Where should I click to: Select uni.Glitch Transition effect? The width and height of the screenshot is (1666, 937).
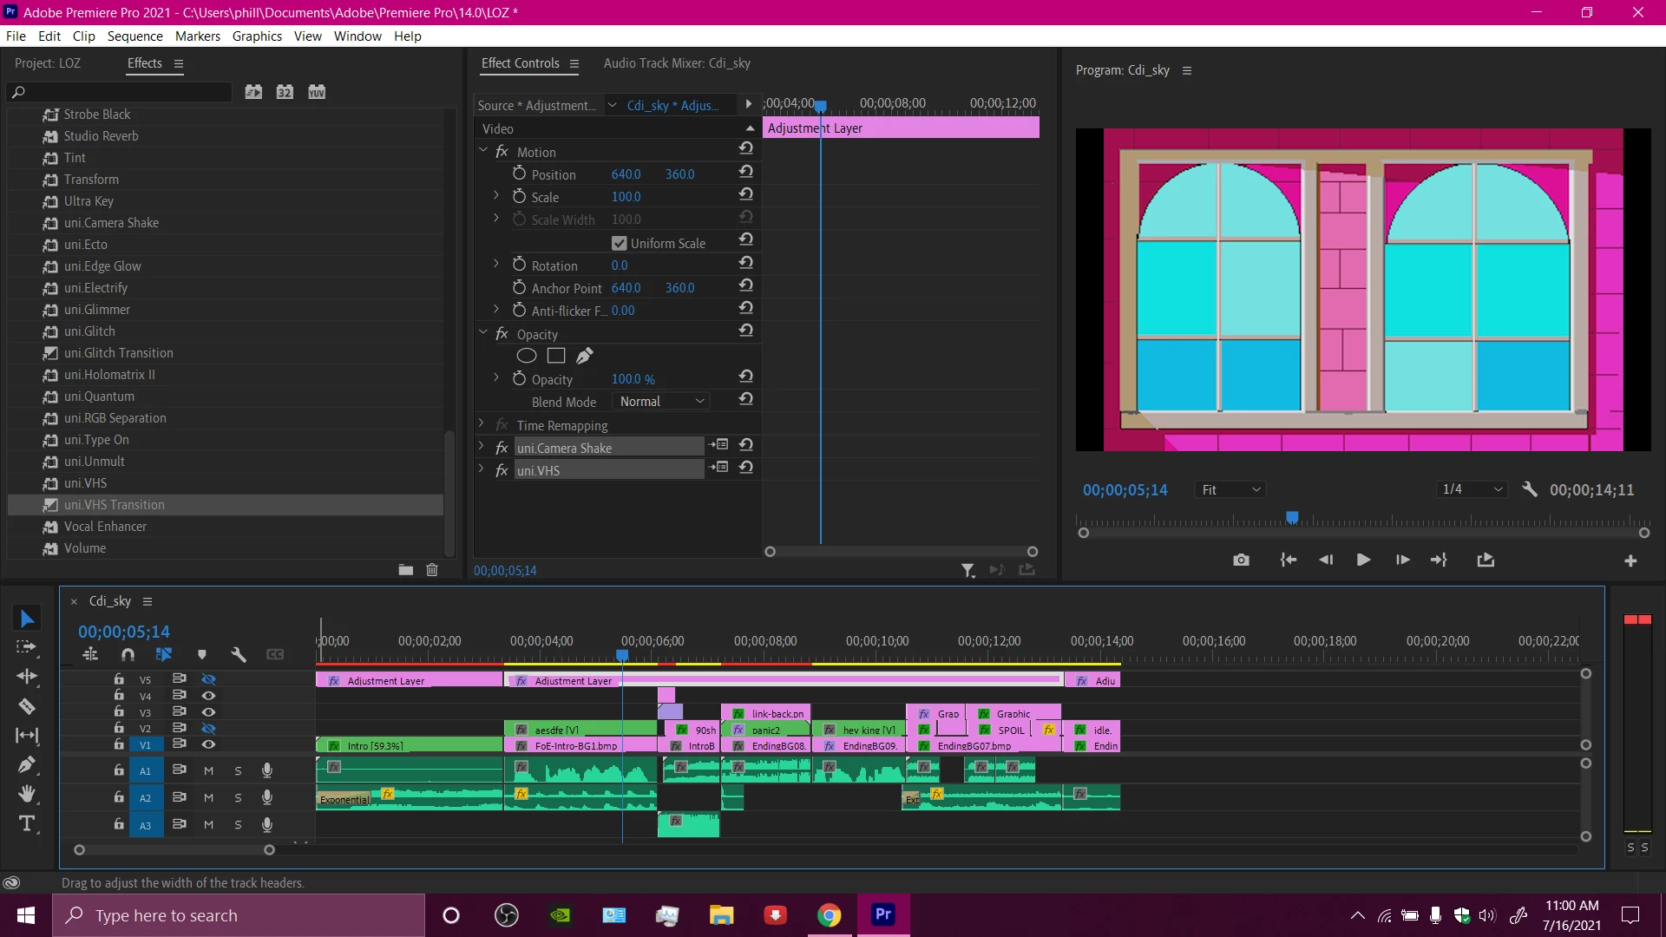click(118, 353)
